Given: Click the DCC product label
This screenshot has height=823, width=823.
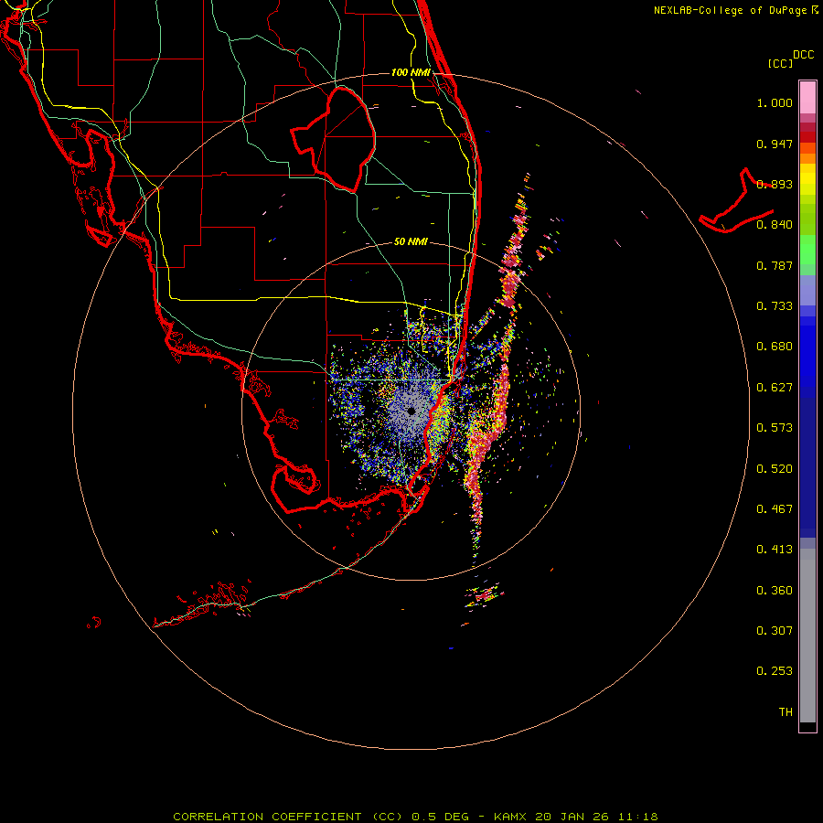Looking at the screenshot, I should (803, 55).
